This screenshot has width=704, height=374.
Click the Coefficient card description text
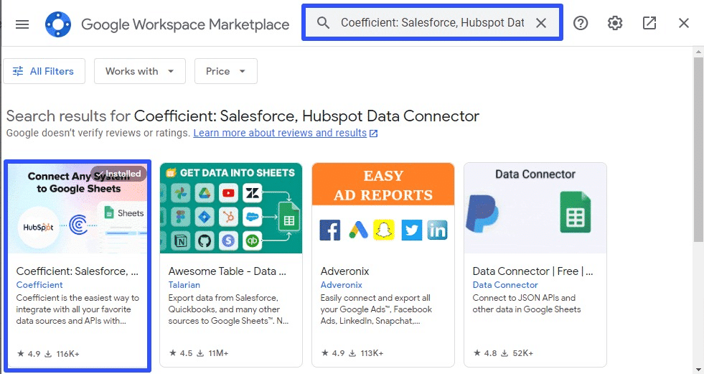[78, 309]
